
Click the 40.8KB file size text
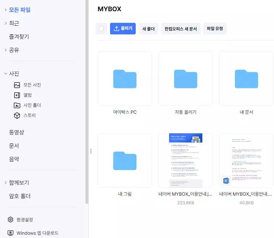click(x=246, y=203)
